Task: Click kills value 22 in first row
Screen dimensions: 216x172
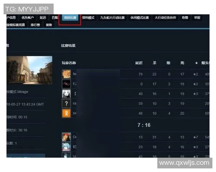Action: tap(154, 74)
